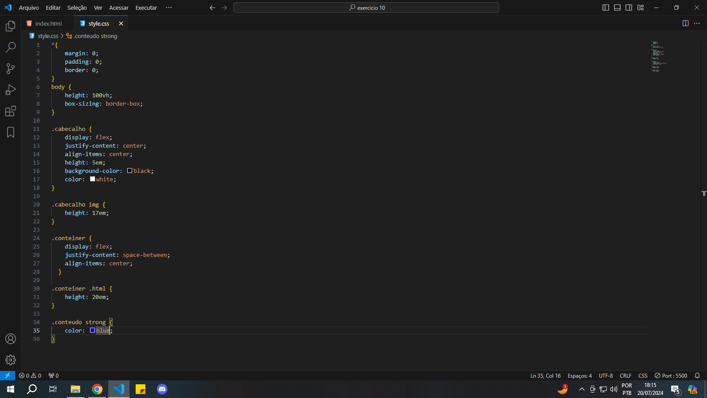The height and width of the screenshot is (398, 707).
Task: Open the Acessar menu
Action: pos(119,8)
